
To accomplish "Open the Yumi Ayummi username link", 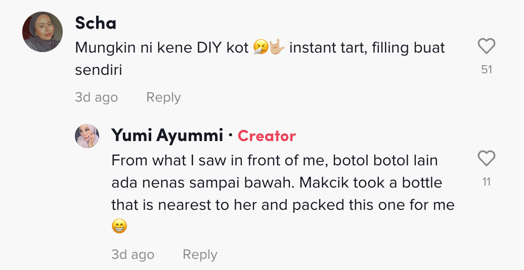I will point(167,136).
